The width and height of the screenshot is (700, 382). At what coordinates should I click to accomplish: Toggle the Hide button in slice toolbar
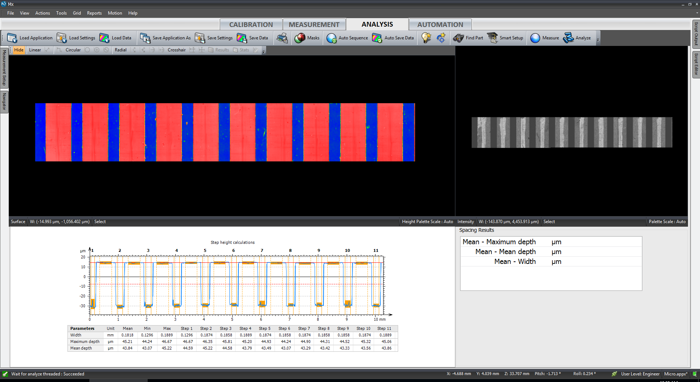19,50
